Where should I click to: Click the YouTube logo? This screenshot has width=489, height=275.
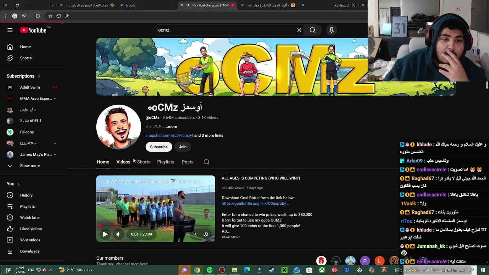pyautogui.click(x=33, y=30)
